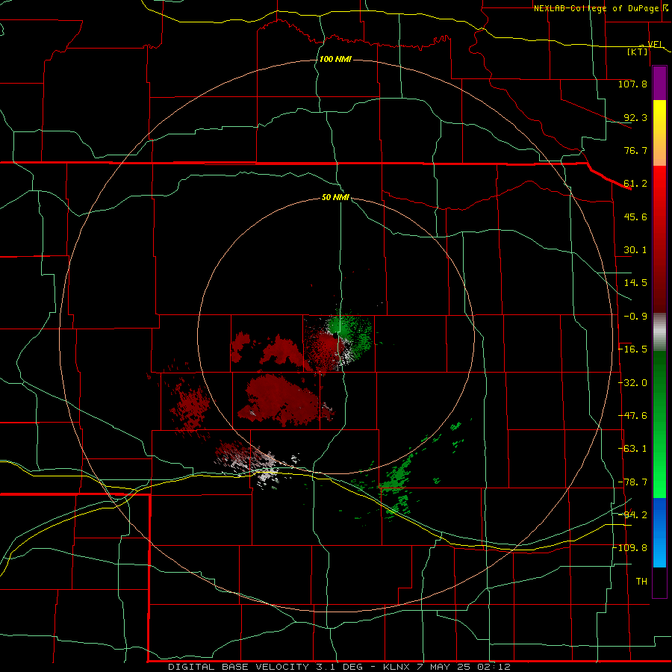Click the [KT] units label
This screenshot has width=672, height=672.
click(638, 52)
